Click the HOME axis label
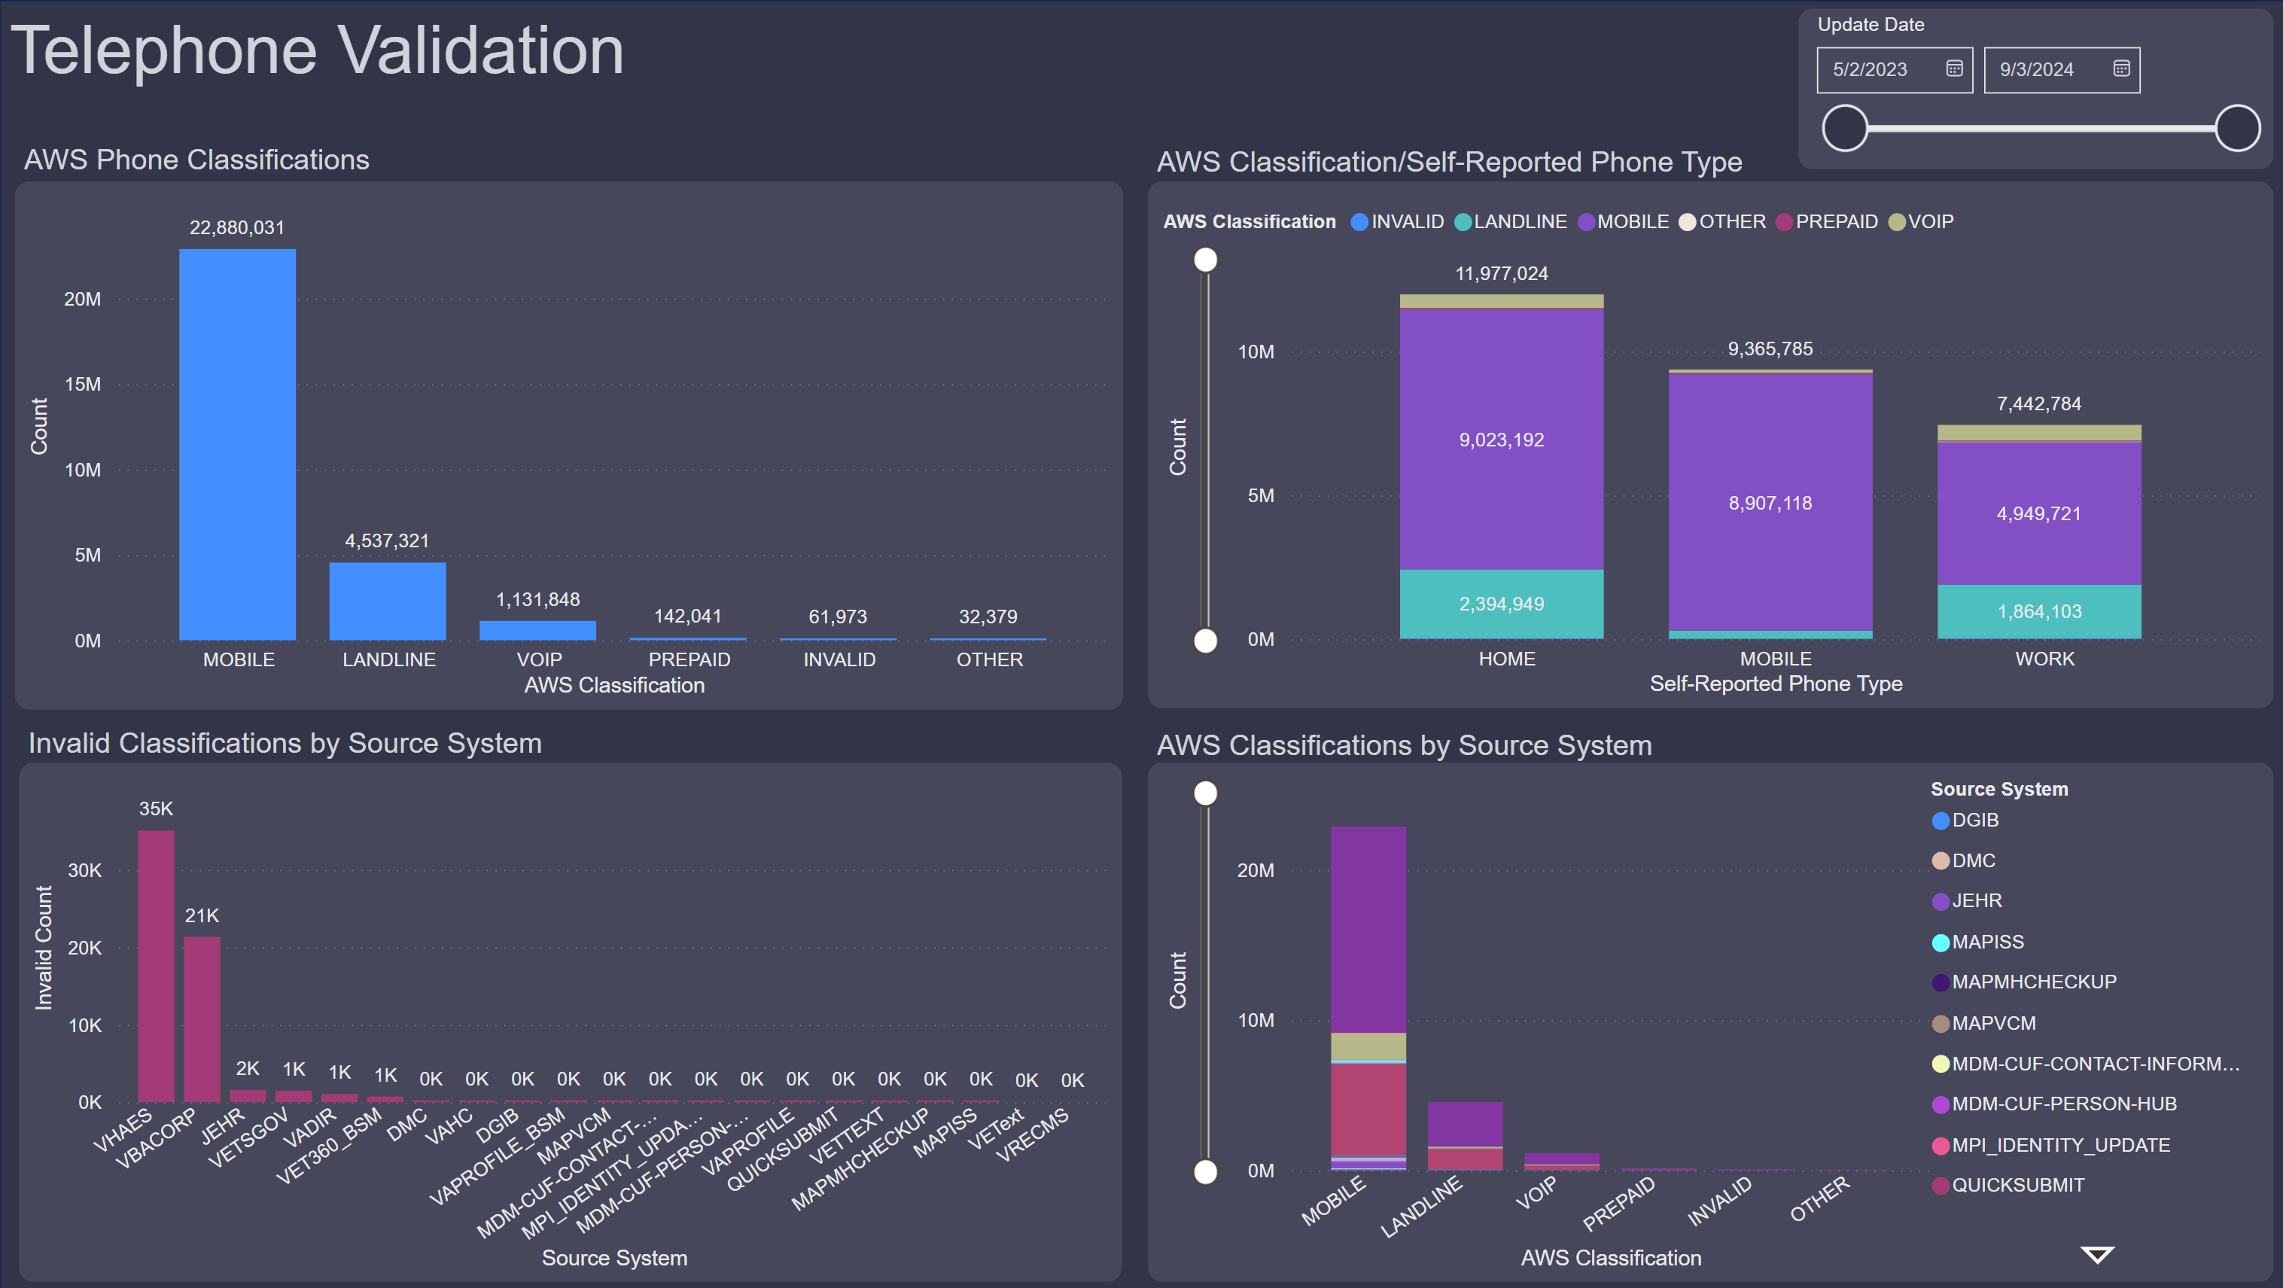Image resolution: width=2283 pixels, height=1288 pixels. (1507, 659)
